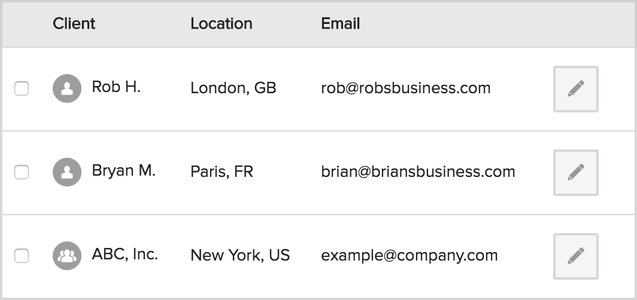Check the ABC, Inc. row checkbox
637x300 pixels.
pos(22,256)
